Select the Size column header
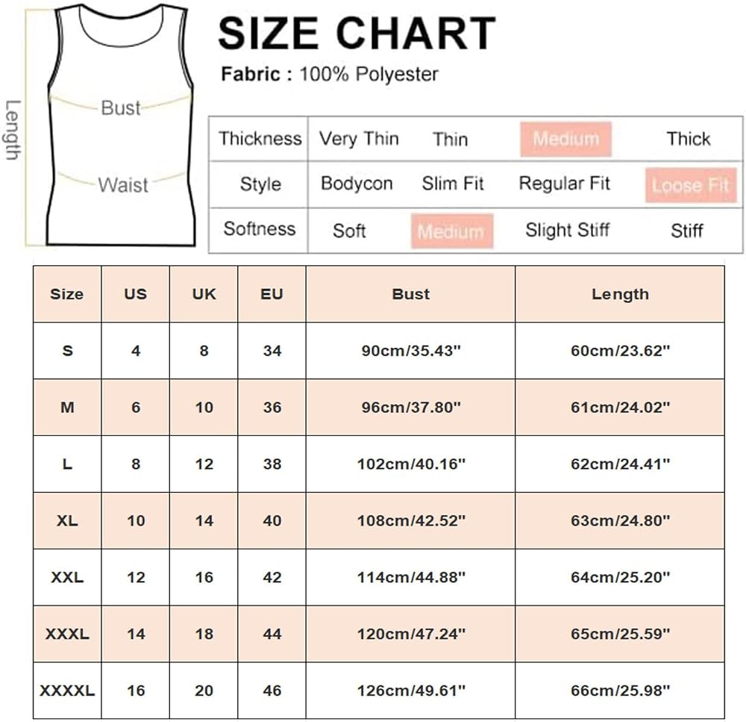This screenshot has height=722, width=746. pyautogui.click(x=67, y=294)
